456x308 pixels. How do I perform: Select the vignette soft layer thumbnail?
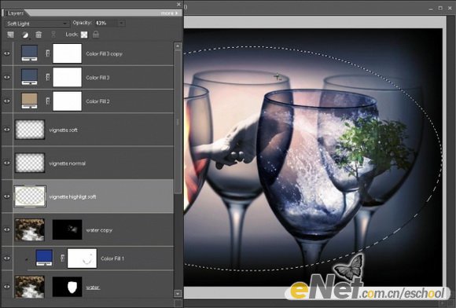pyautogui.click(x=30, y=130)
